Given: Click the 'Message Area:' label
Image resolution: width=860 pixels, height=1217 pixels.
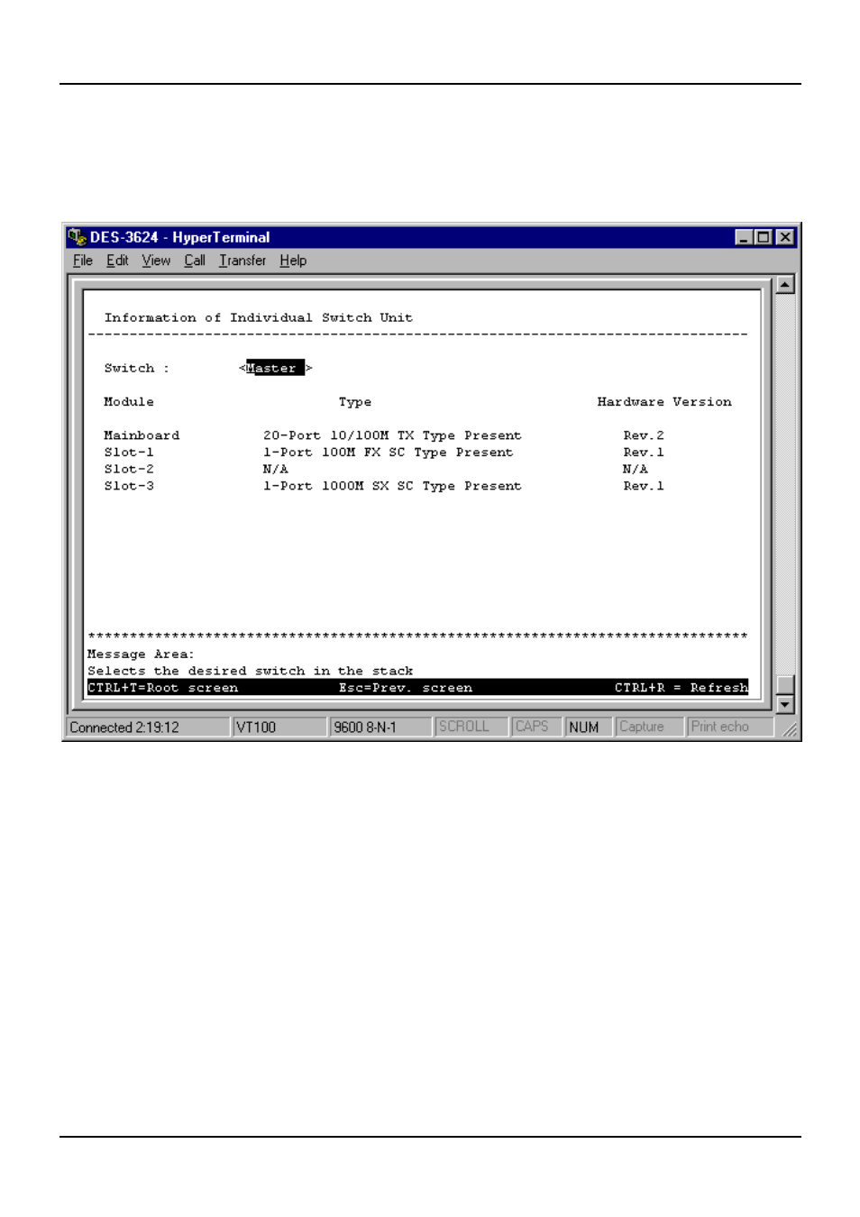Looking at the screenshot, I should click(x=141, y=654).
